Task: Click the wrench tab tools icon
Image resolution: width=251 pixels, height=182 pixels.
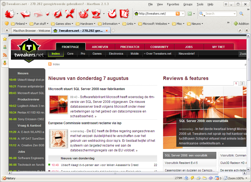Action: pos(240,30)
